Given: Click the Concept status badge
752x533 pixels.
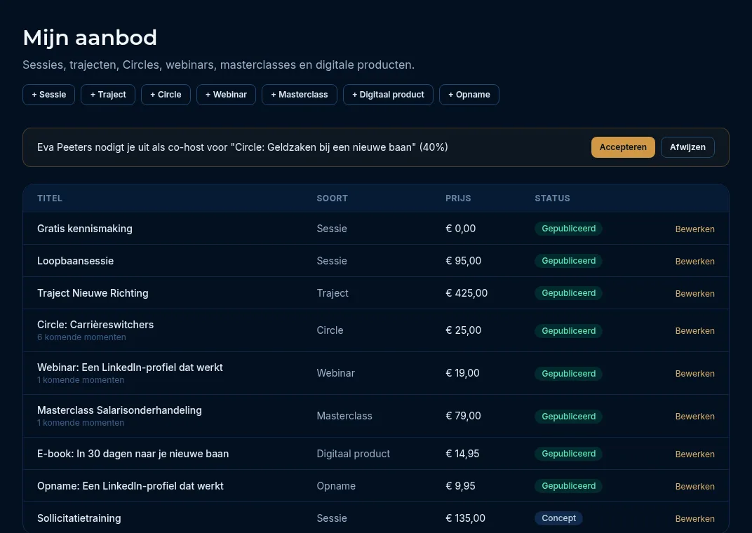Looking at the screenshot, I should point(558,518).
